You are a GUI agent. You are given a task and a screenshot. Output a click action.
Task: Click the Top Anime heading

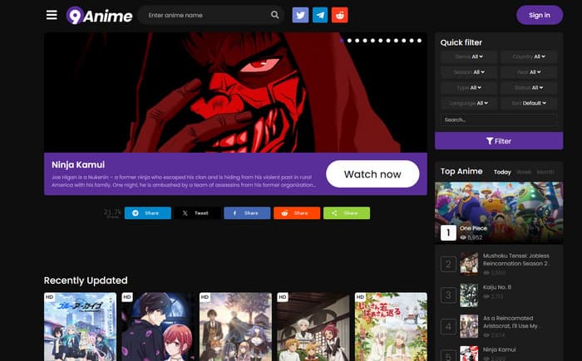(x=461, y=171)
